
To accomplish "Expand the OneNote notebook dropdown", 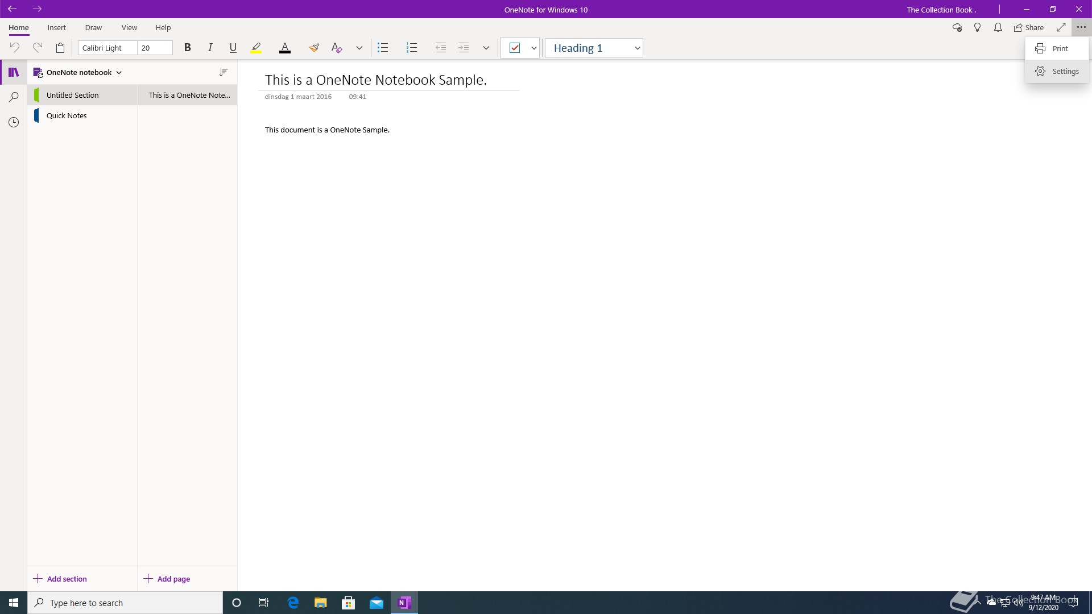I will (x=78, y=72).
